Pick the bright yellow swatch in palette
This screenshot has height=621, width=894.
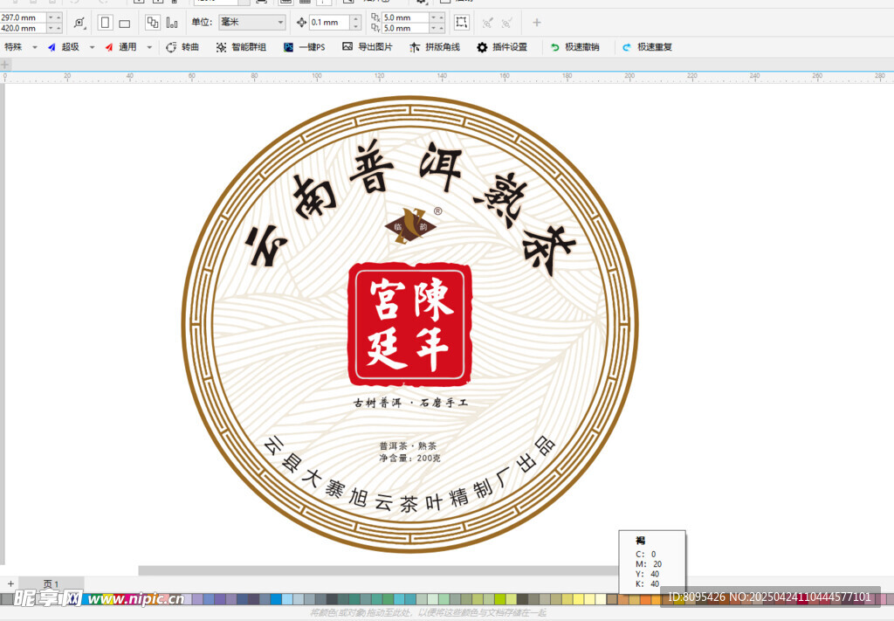[x=578, y=599]
